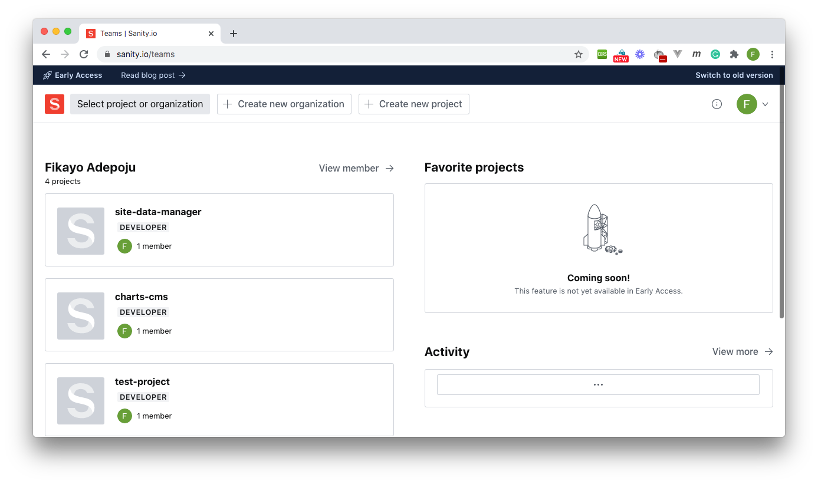This screenshot has height=484, width=818.
Task: Click DEVELOPER badge on site-data-manager
Action: (143, 228)
